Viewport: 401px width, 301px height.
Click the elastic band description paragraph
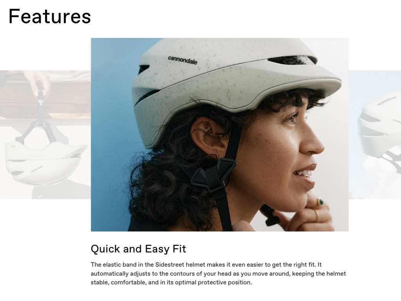tap(219, 273)
